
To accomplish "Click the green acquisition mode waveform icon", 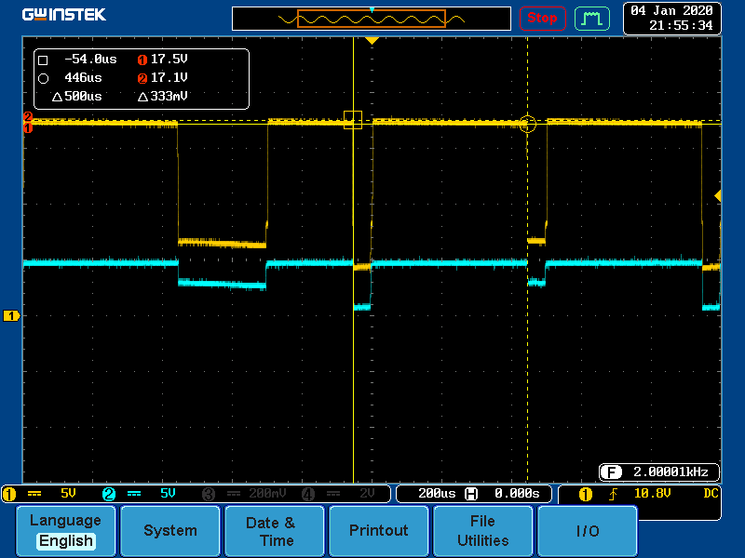I will coord(592,19).
